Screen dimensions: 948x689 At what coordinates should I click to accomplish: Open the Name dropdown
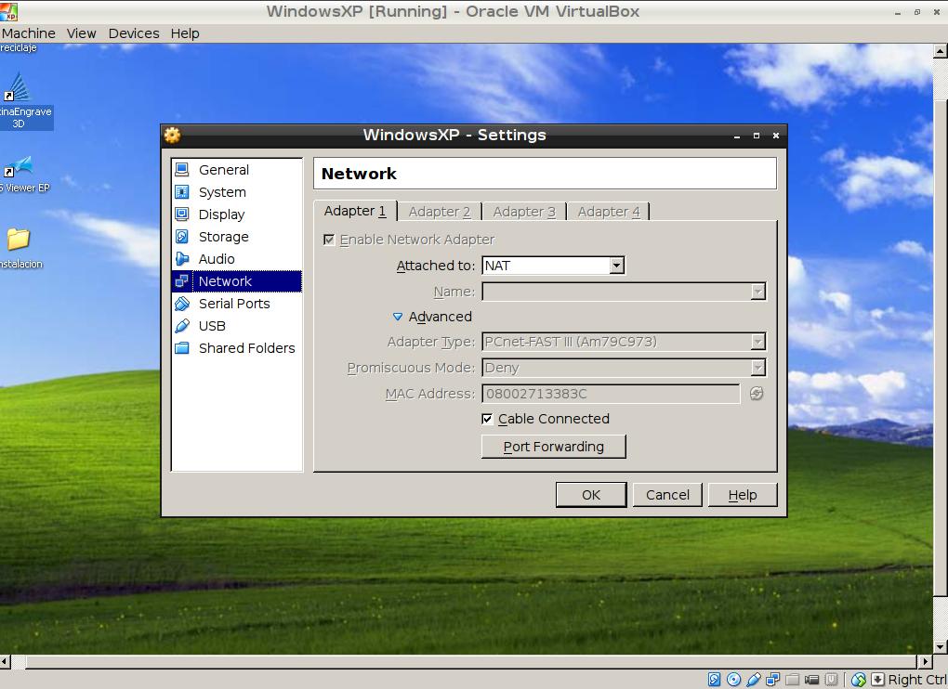(x=624, y=292)
